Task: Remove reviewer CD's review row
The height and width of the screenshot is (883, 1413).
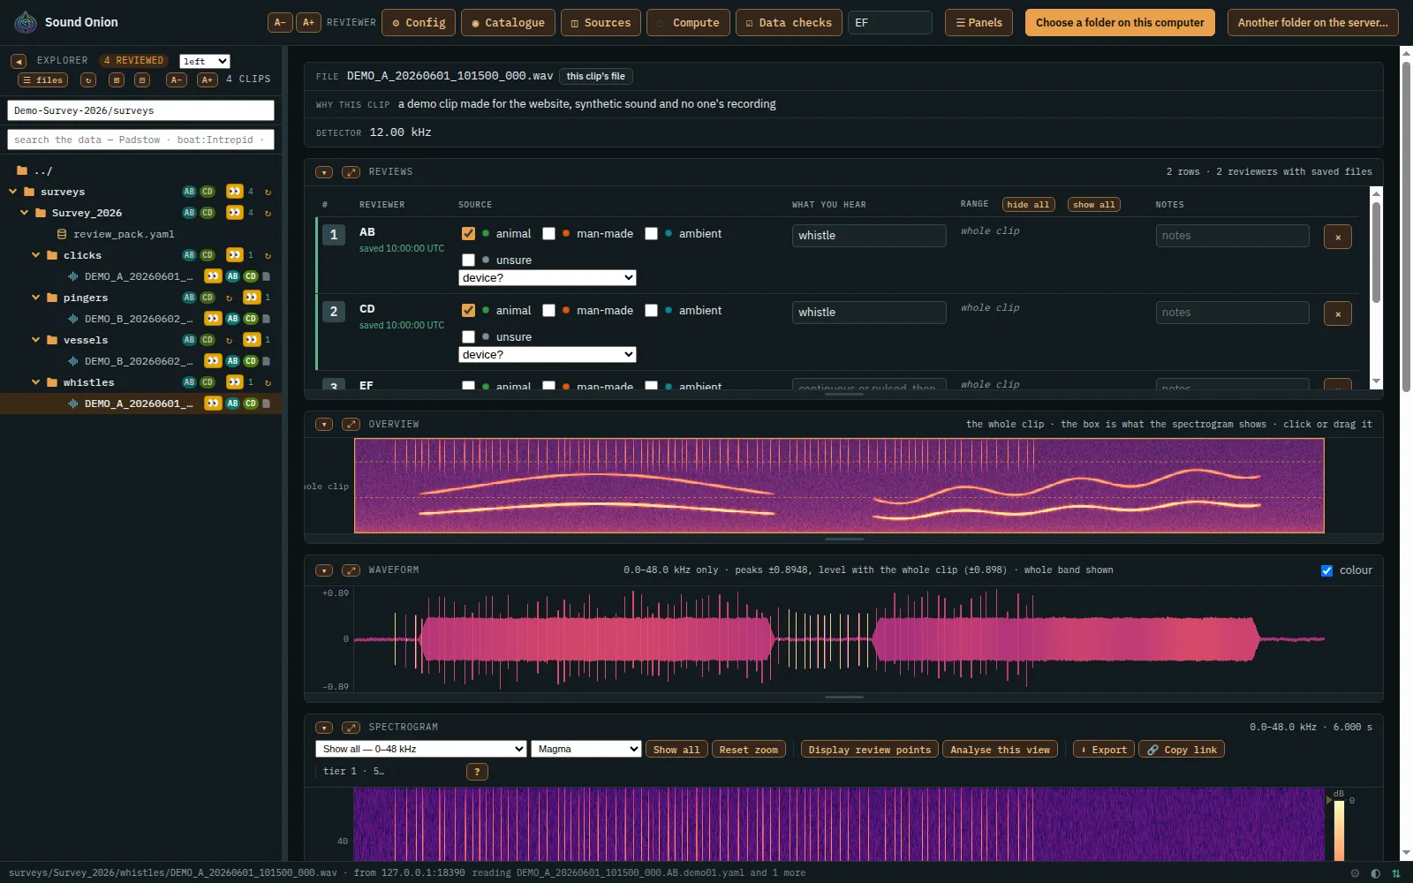Action: pos(1338,313)
